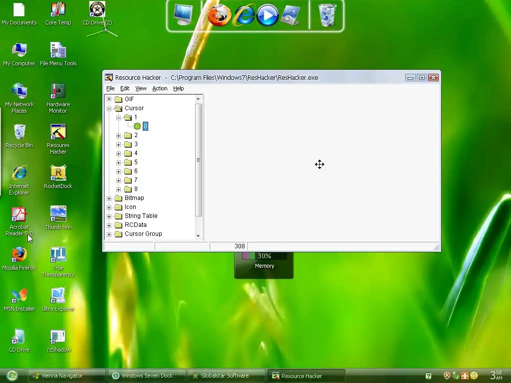Click tree scrollbar up arrow

pos(198,99)
